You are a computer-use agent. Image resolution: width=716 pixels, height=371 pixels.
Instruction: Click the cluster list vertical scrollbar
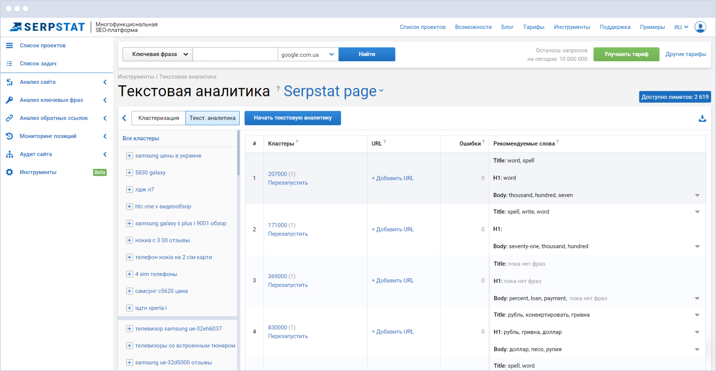(x=238, y=152)
